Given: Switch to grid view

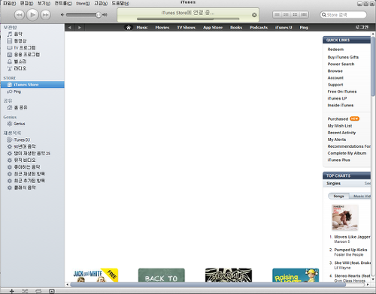Looking at the screenshot, I should pyautogui.click(x=295, y=15).
